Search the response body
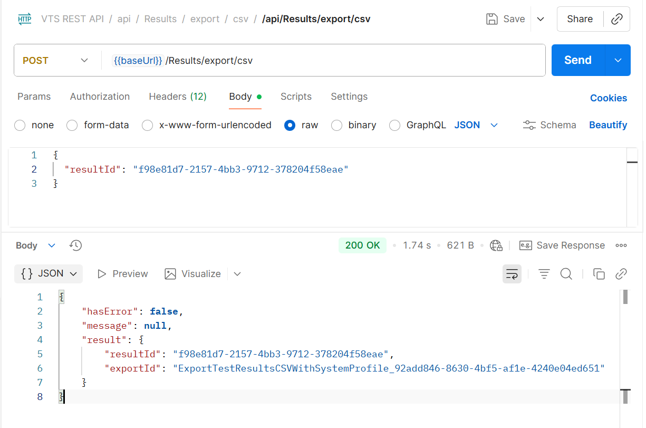Screen dimensions: 646x428 [566, 274]
